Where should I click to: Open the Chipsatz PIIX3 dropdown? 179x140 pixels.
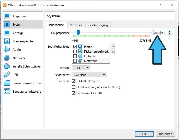[x=81, y=68]
